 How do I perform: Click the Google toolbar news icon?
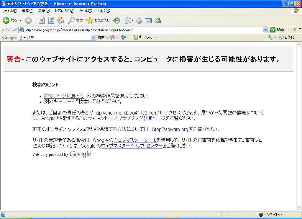point(112,37)
